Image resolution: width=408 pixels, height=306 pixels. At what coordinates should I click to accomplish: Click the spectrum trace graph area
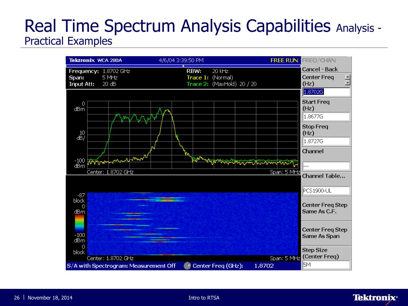[192, 135]
